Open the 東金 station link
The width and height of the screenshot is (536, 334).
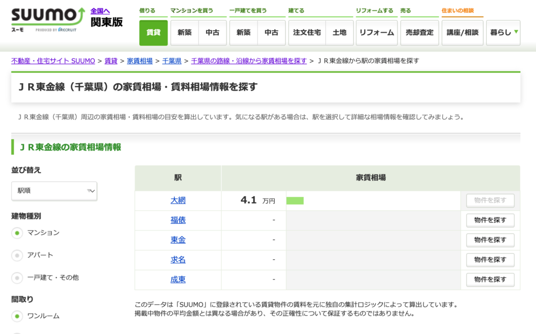178,240
